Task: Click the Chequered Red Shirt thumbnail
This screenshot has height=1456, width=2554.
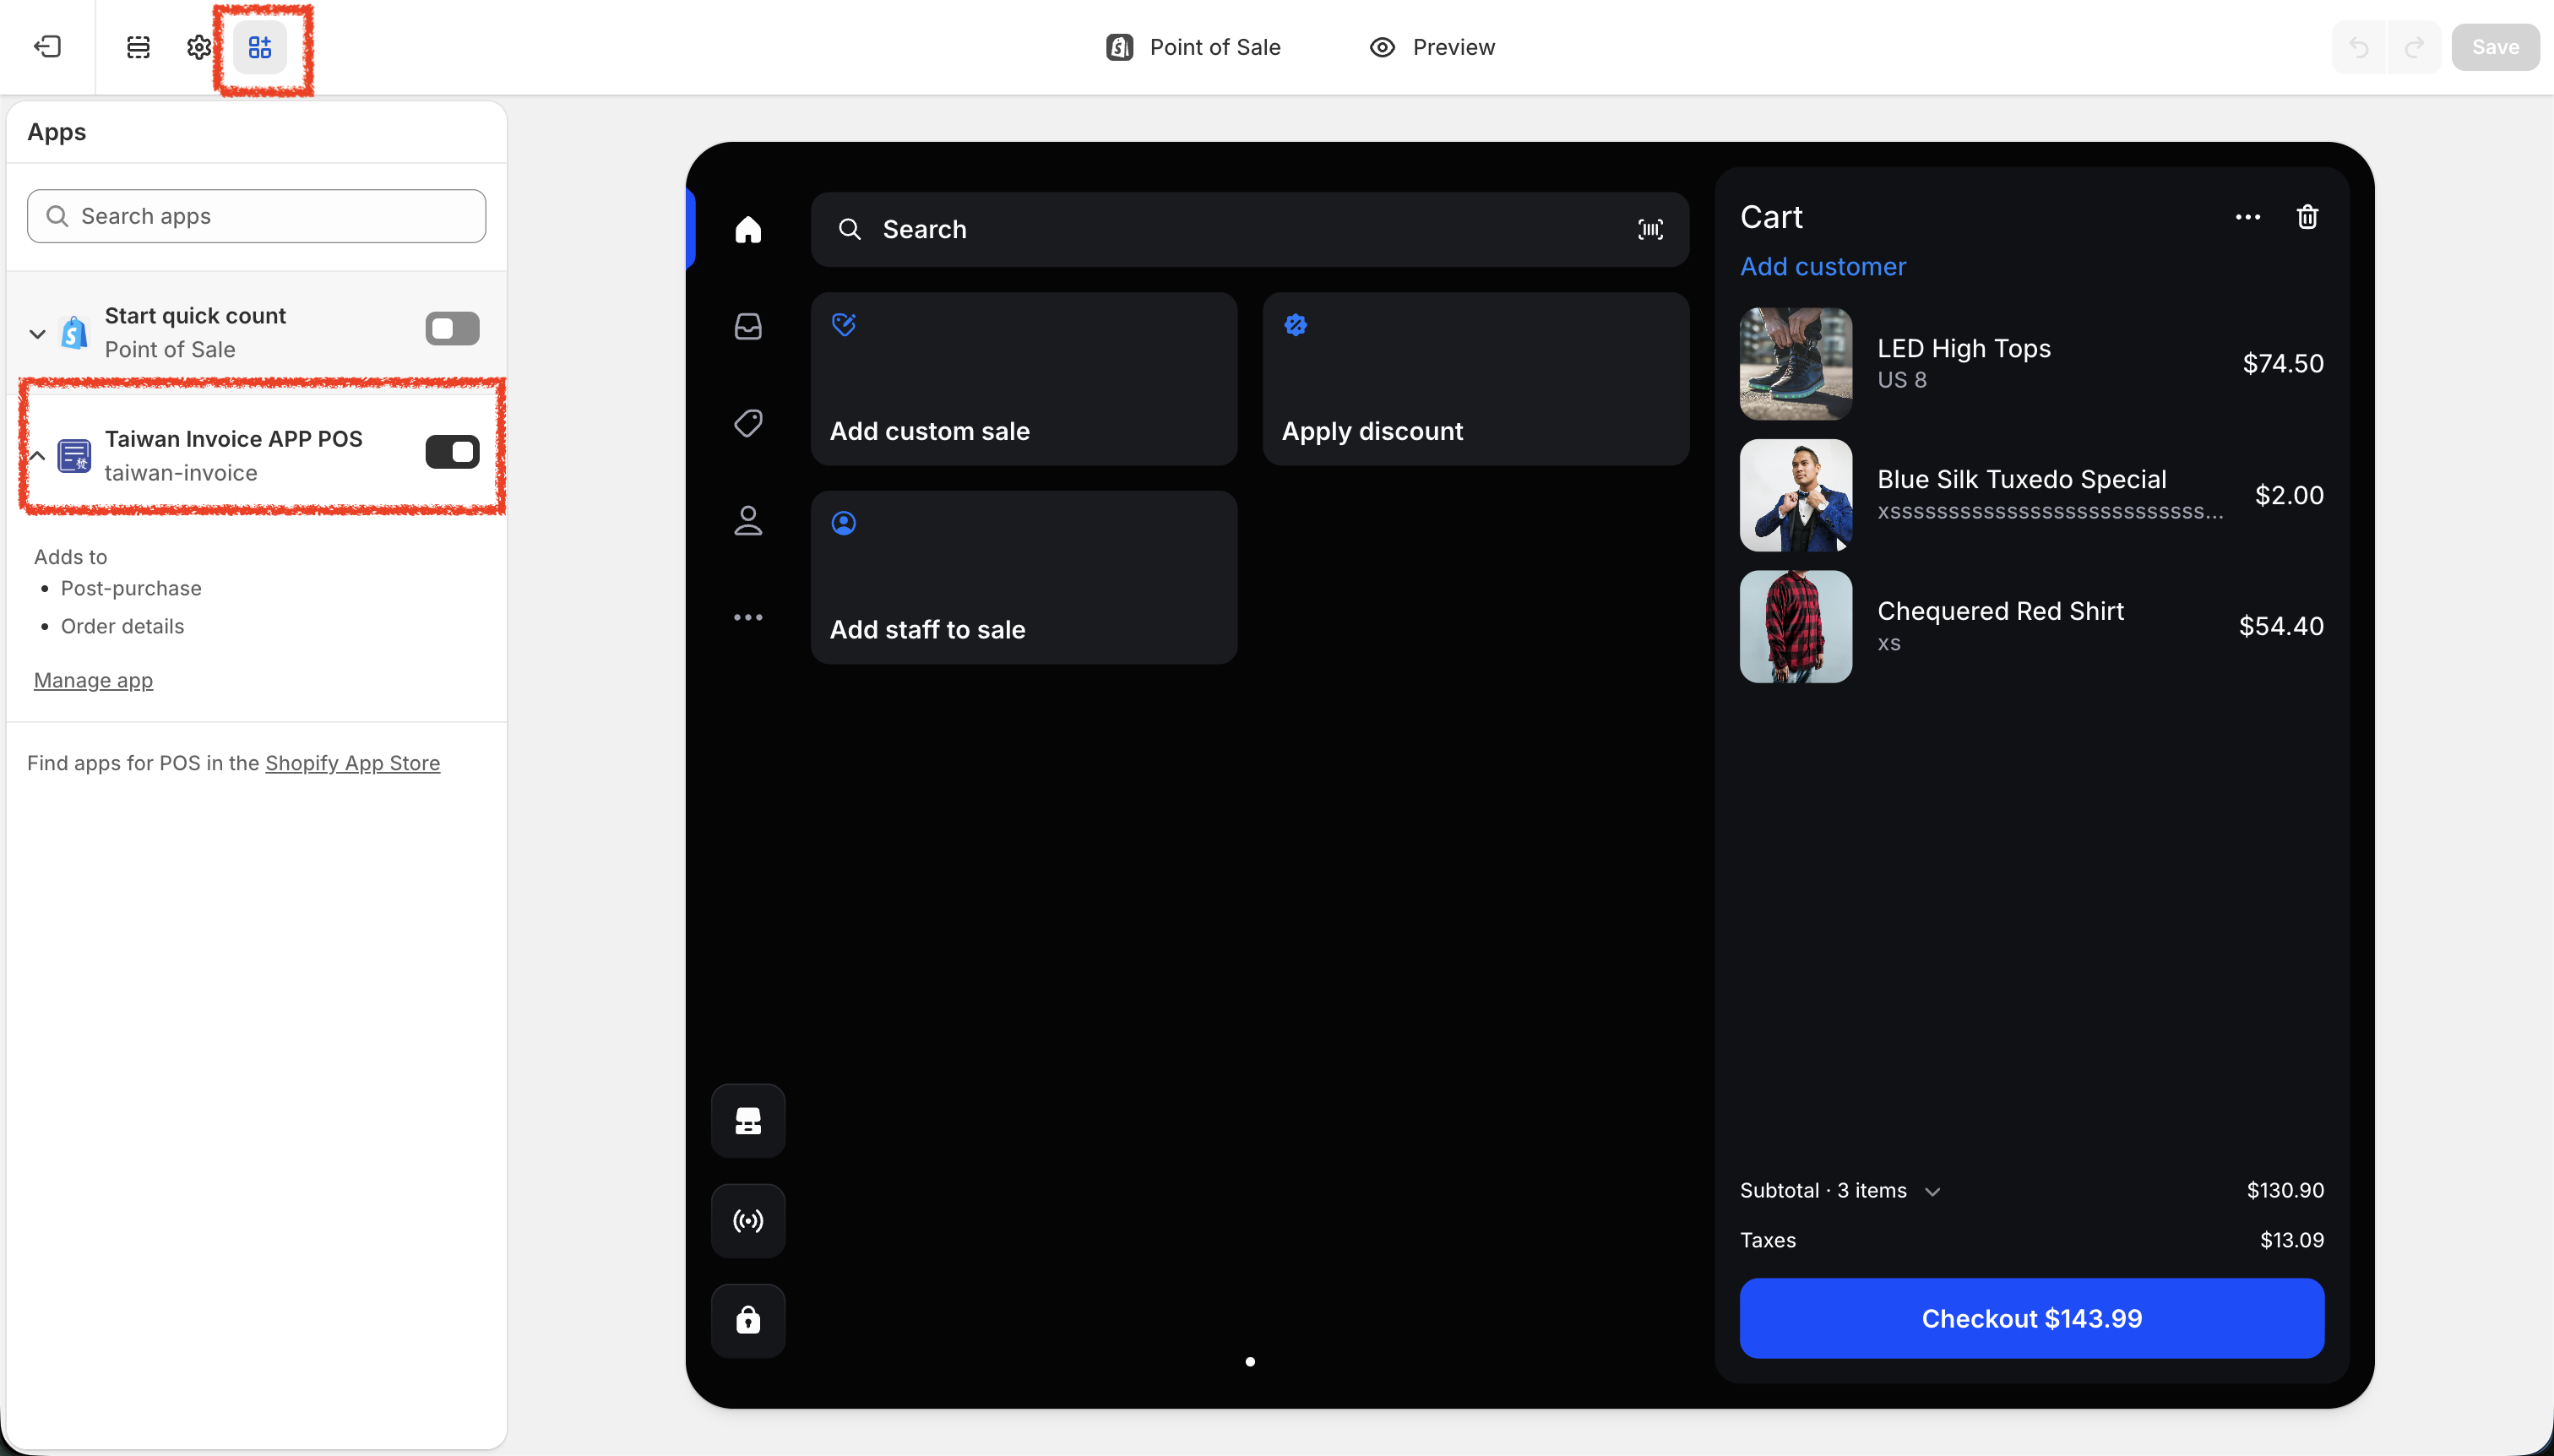Action: pos(1795,627)
